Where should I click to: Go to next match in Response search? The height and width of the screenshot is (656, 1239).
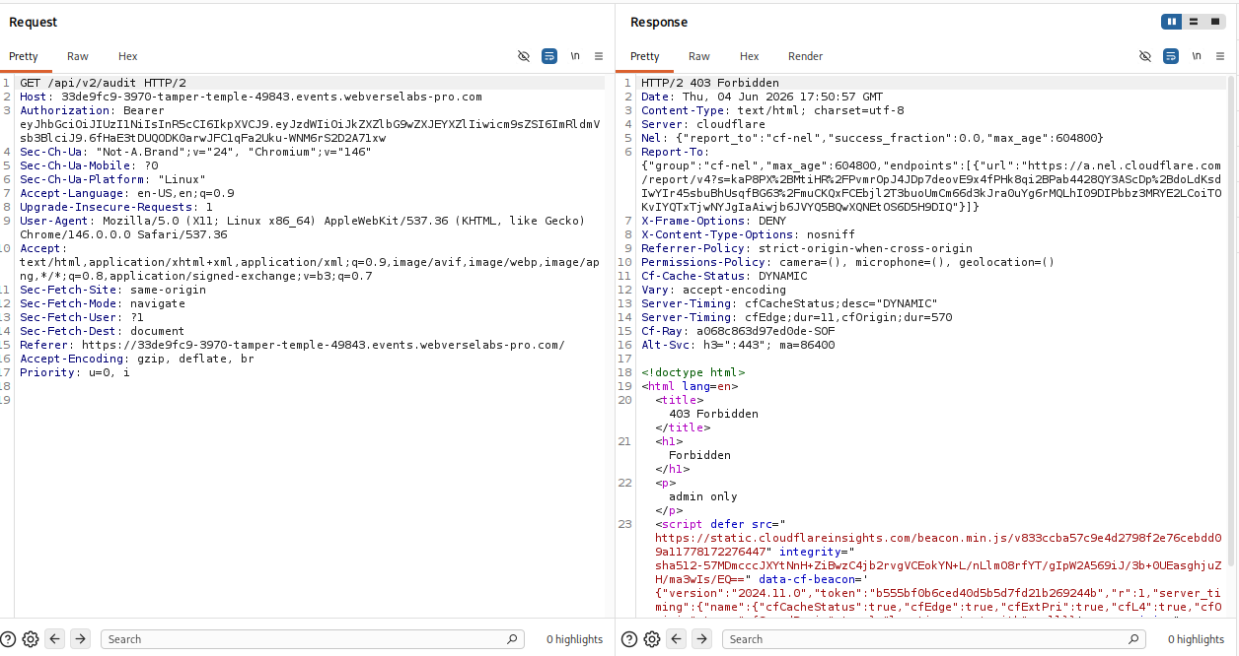[x=702, y=639]
